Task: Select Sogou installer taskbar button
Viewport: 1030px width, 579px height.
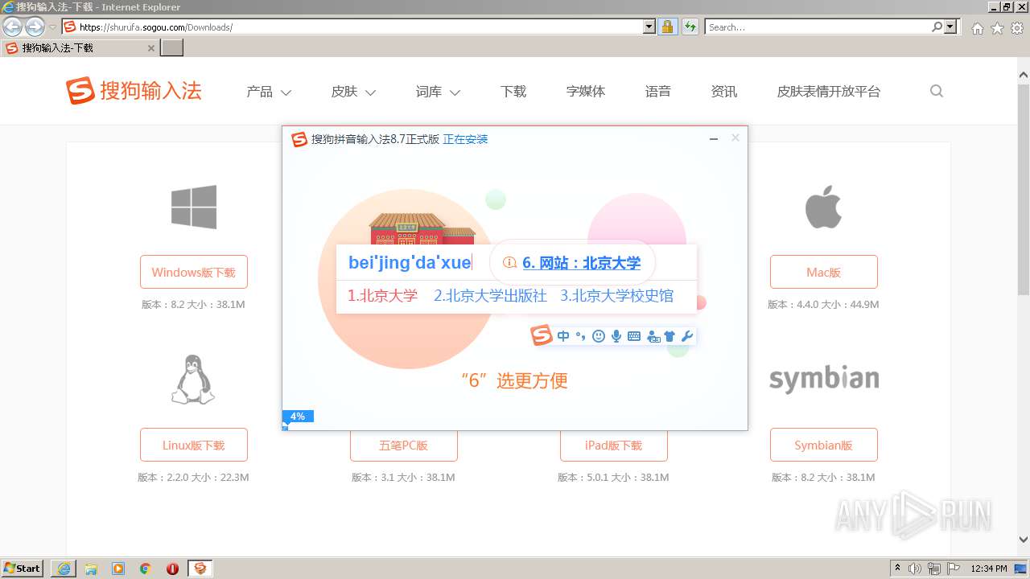Action: click(200, 569)
